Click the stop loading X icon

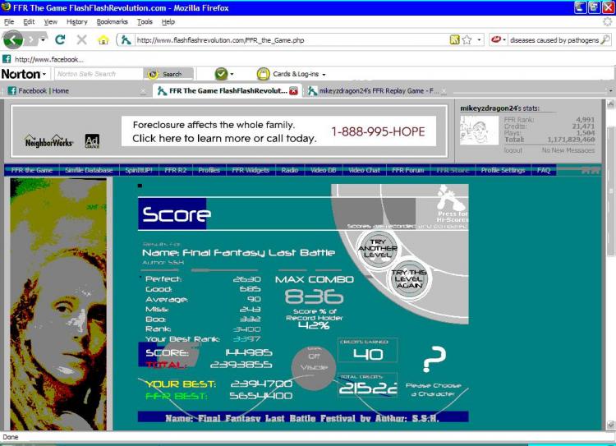tap(81, 39)
